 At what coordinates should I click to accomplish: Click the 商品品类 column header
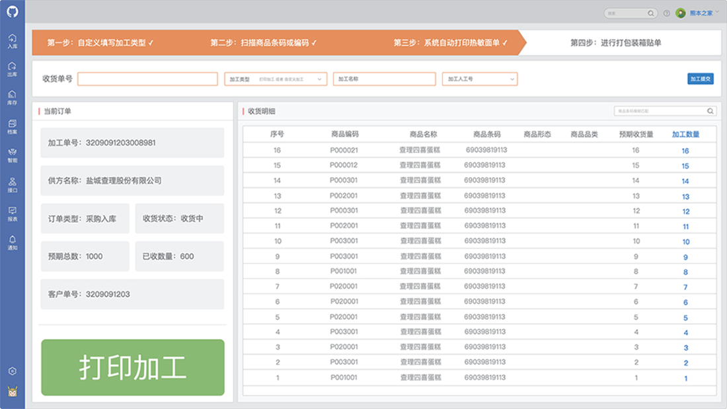click(x=584, y=134)
